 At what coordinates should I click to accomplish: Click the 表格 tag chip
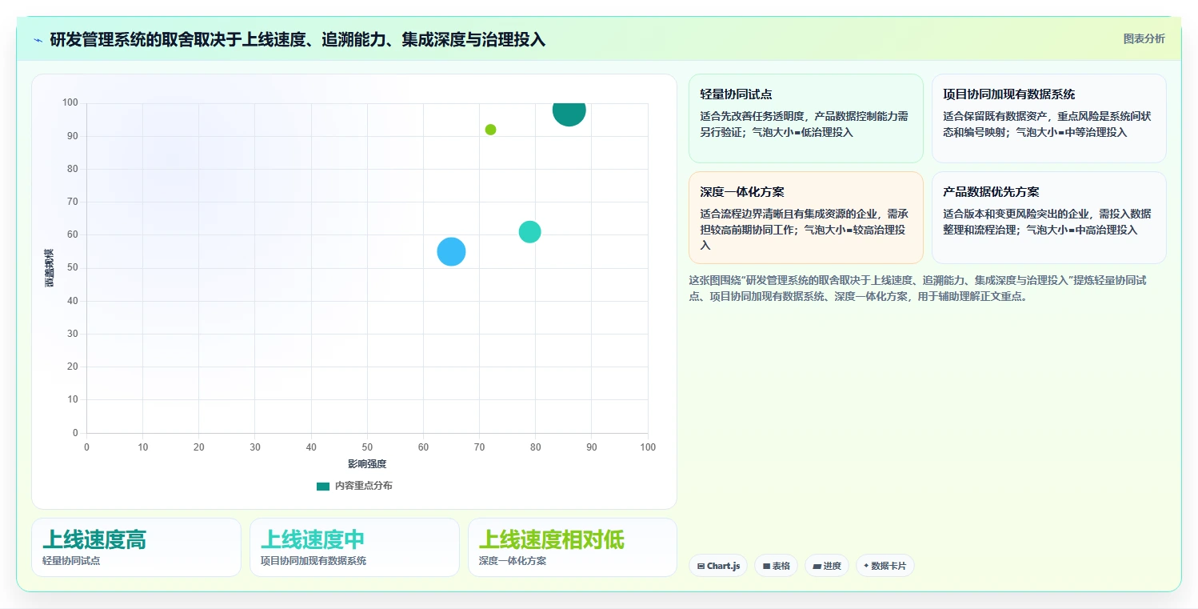point(776,566)
